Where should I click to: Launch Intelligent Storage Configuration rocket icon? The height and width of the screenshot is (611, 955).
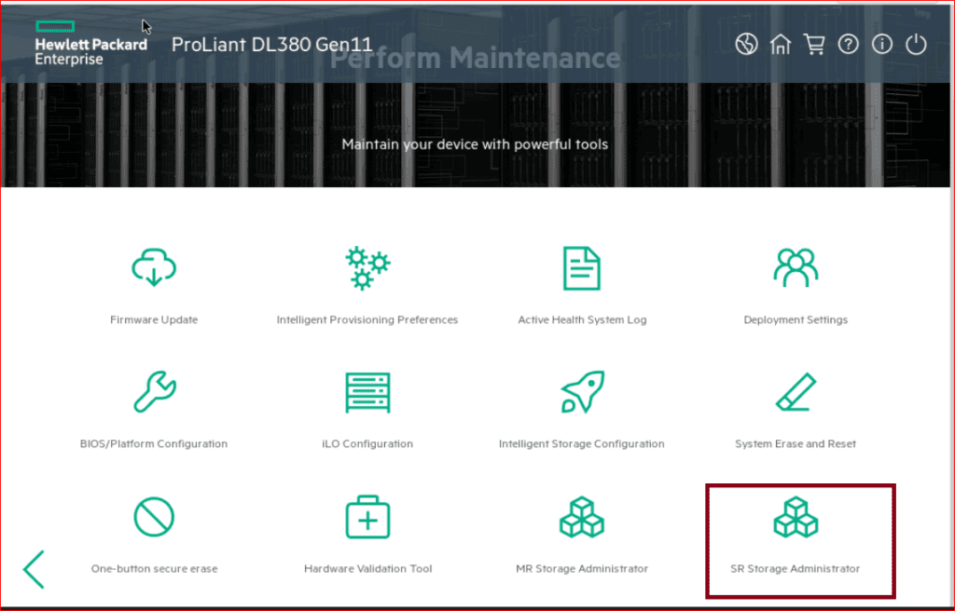tap(582, 392)
